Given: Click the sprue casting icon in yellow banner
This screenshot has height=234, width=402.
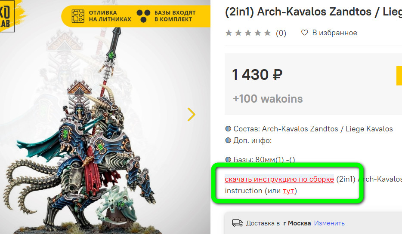Looking at the screenshot, I should pos(78,16).
